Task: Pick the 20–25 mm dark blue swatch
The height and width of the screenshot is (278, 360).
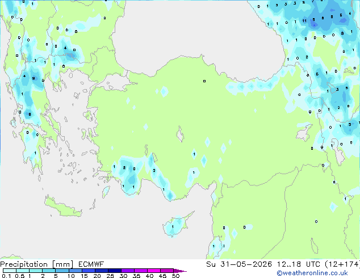Action: point(101,271)
